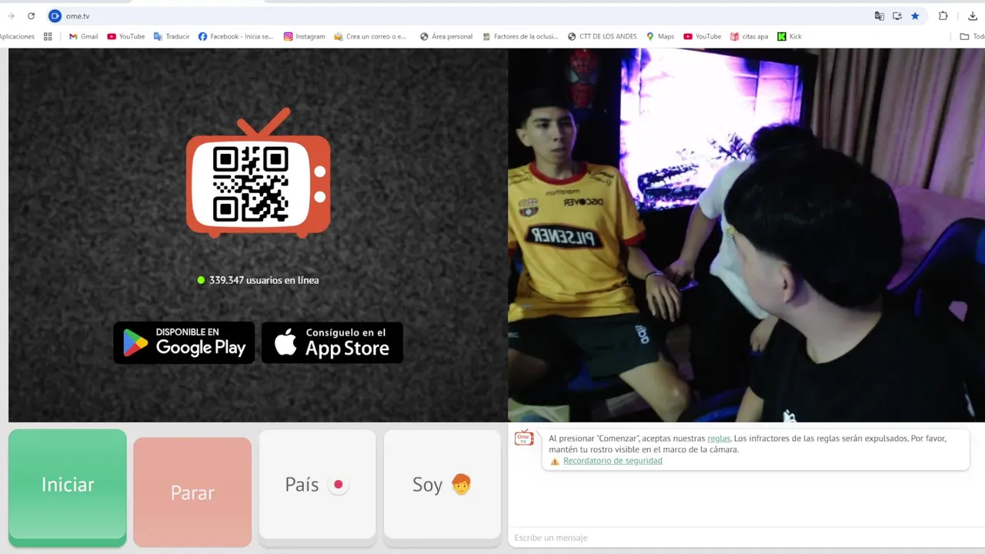This screenshot has width=985, height=554.
Task: Open the Factores de la oclusi... bookmark
Action: tap(520, 36)
